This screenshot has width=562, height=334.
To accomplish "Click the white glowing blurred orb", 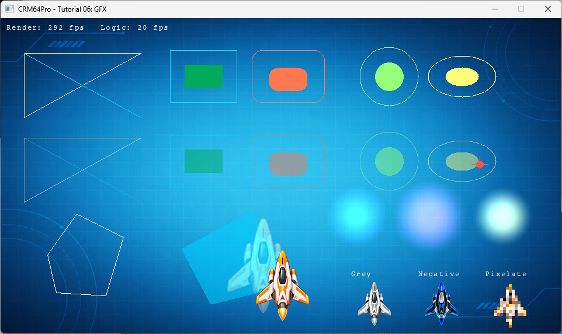I will [502, 216].
